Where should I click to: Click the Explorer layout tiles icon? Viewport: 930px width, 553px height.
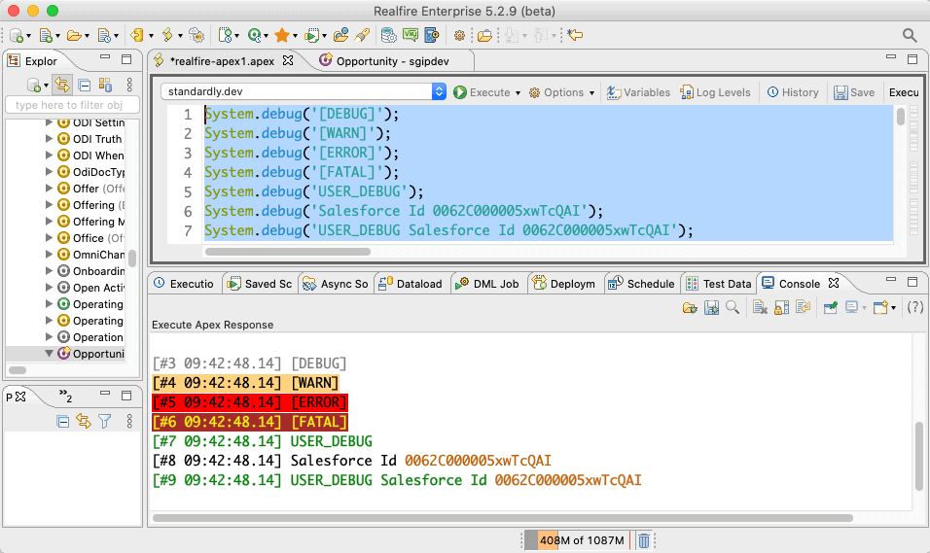[106, 85]
